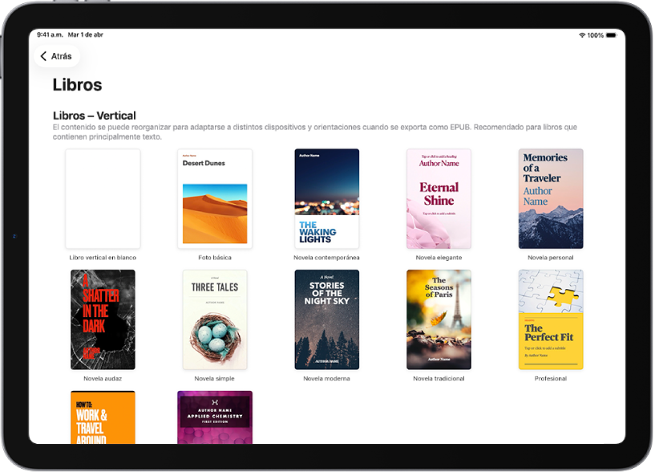Click the Novela moderna label
The height and width of the screenshot is (472, 655).
point(326,378)
